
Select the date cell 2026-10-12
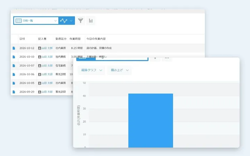[27, 48]
